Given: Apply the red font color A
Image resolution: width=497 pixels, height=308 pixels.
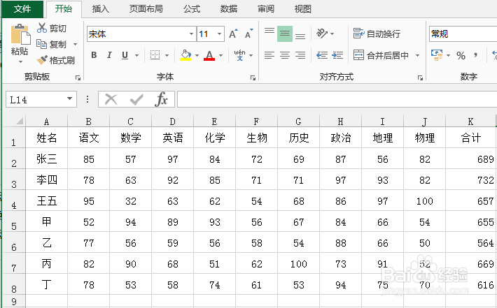Looking at the screenshot, I should (209, 55).
